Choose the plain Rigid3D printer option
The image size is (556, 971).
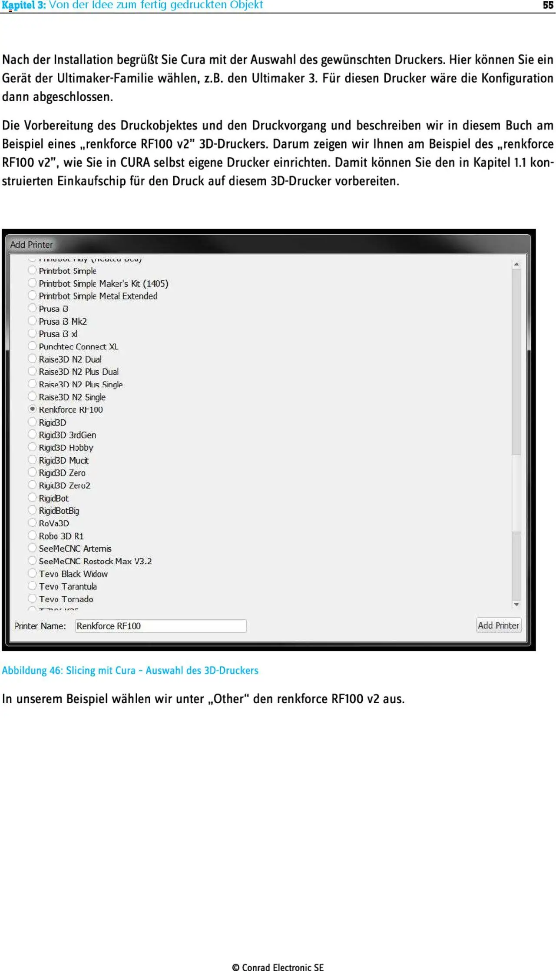pyautogui.click(x=32, y=422)
